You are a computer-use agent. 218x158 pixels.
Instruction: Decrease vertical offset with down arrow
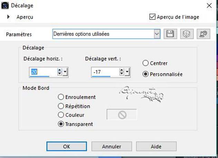[x=122, y=74]
